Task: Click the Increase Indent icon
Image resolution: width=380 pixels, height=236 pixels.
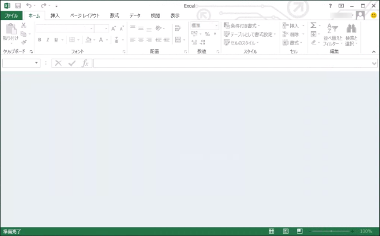Action: click(166, 40)
